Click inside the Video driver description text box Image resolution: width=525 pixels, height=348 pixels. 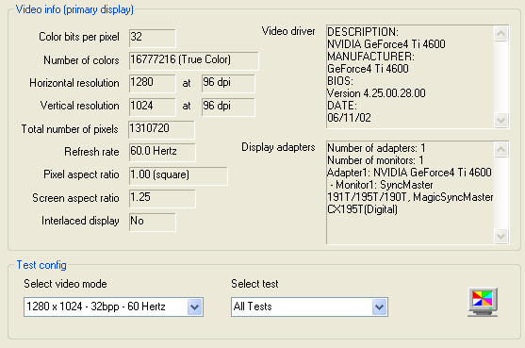coord(410,76)
